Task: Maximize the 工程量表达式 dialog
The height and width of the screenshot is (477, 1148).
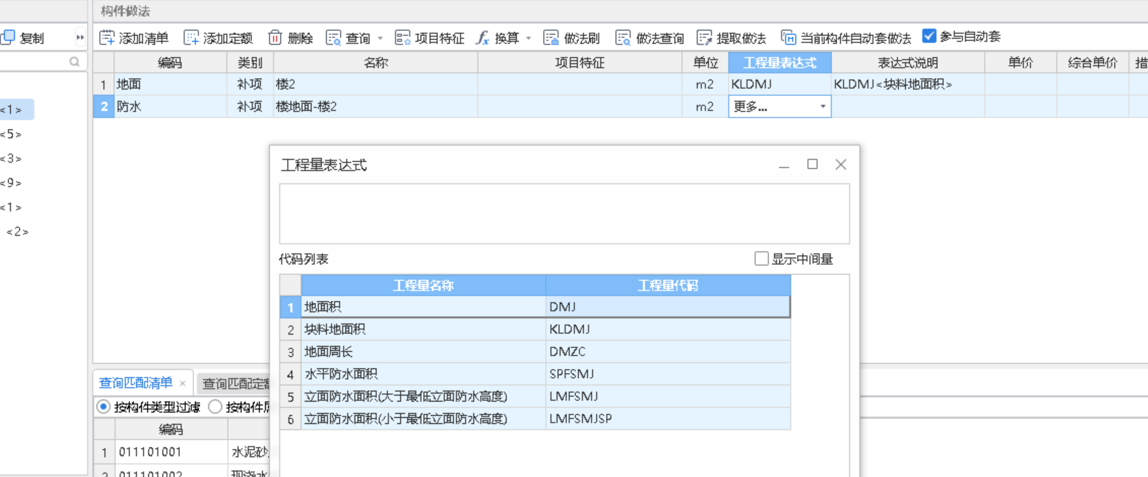Action: 812,164
